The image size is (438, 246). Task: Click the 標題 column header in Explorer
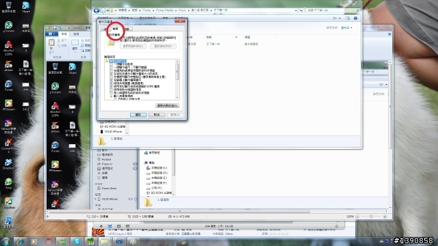[247, 37]
